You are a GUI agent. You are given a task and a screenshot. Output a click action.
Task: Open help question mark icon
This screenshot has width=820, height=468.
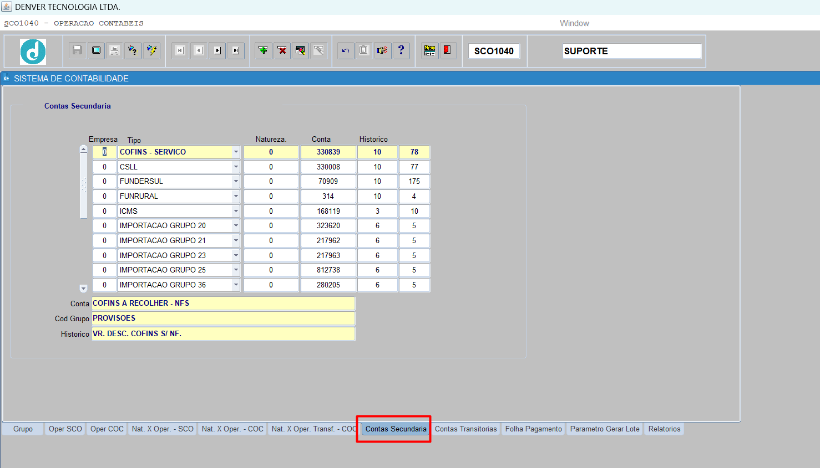[401, 50]
